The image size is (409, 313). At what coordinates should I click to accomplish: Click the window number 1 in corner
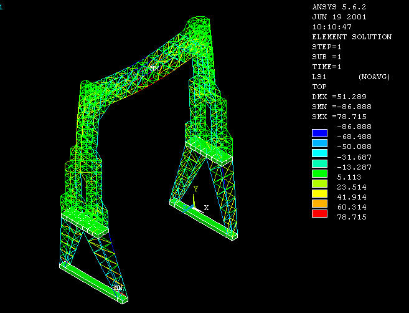click(x=2, y=7)
